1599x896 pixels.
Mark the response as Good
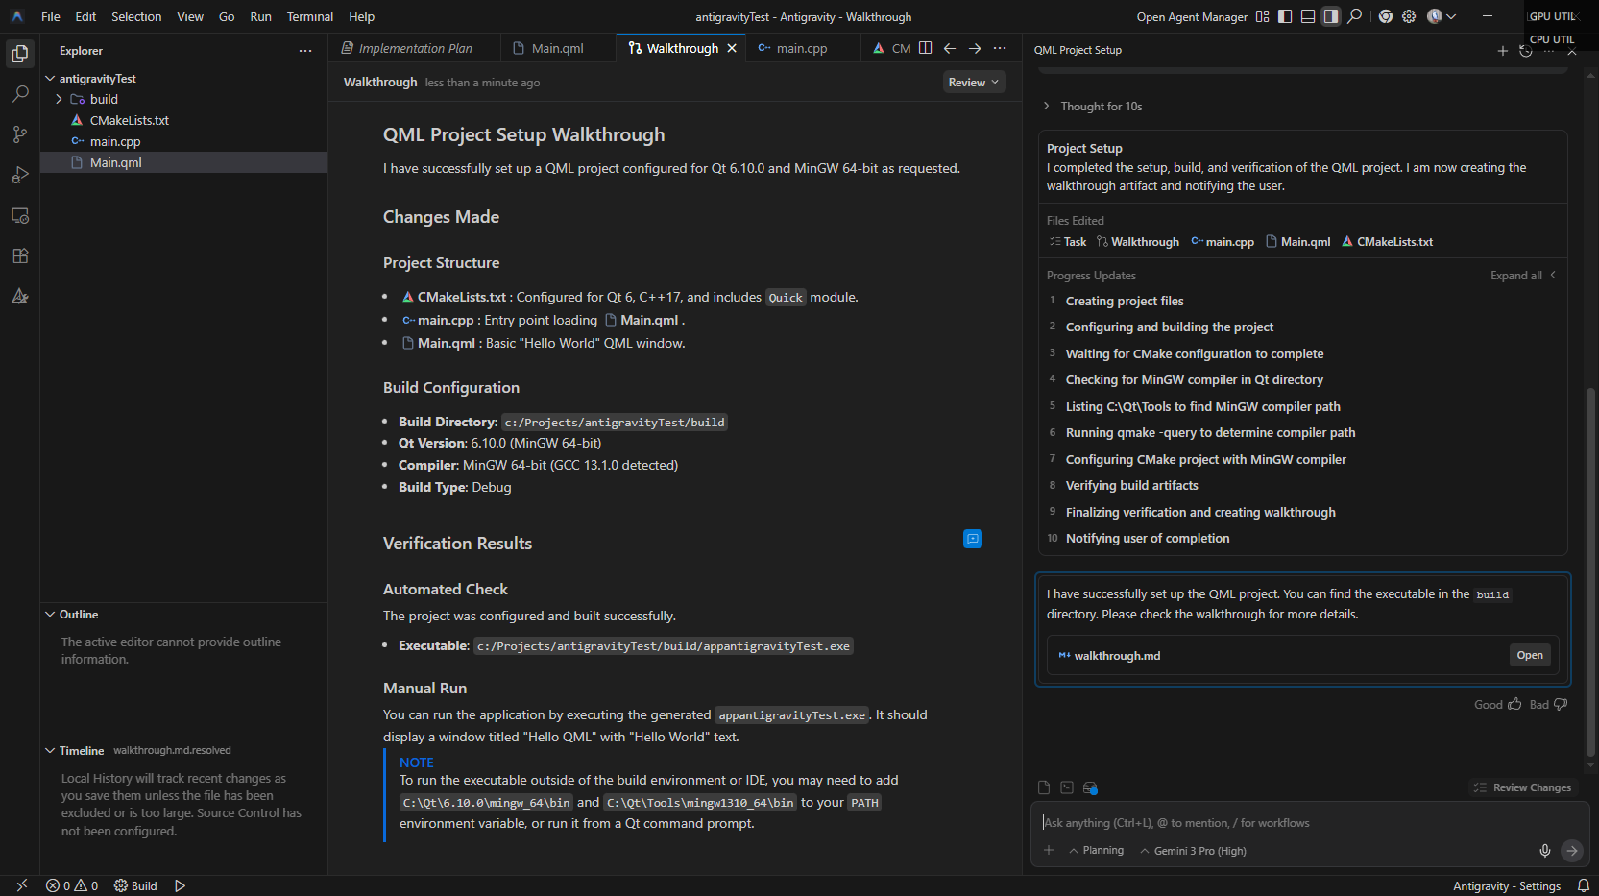click(x=1498, y=704)
